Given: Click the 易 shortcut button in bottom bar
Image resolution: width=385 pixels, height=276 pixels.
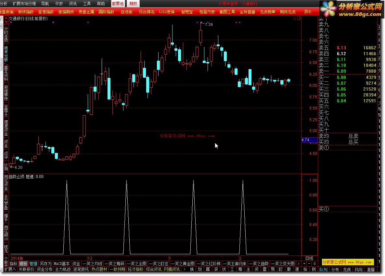Looking at the screenshot, I should pyautogui.click(x=273, y=270).
